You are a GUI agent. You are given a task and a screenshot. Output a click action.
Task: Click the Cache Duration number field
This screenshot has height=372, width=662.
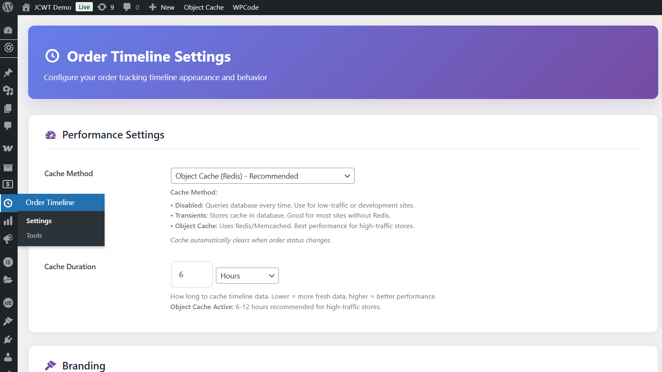pos(192,274)
